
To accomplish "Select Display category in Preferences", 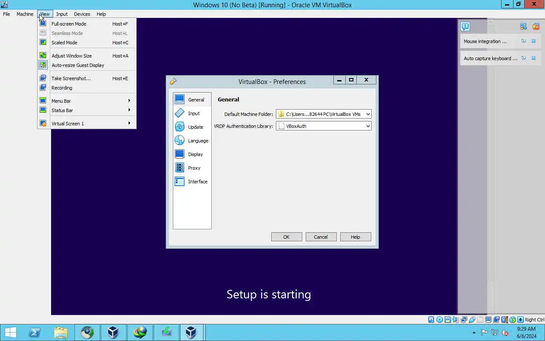I will 192,154.
